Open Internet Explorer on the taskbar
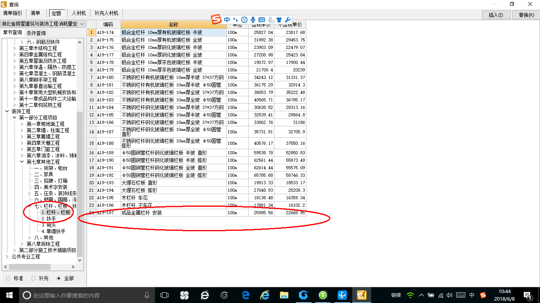Screen dimensions: 540x303 [x=265, y=295]
